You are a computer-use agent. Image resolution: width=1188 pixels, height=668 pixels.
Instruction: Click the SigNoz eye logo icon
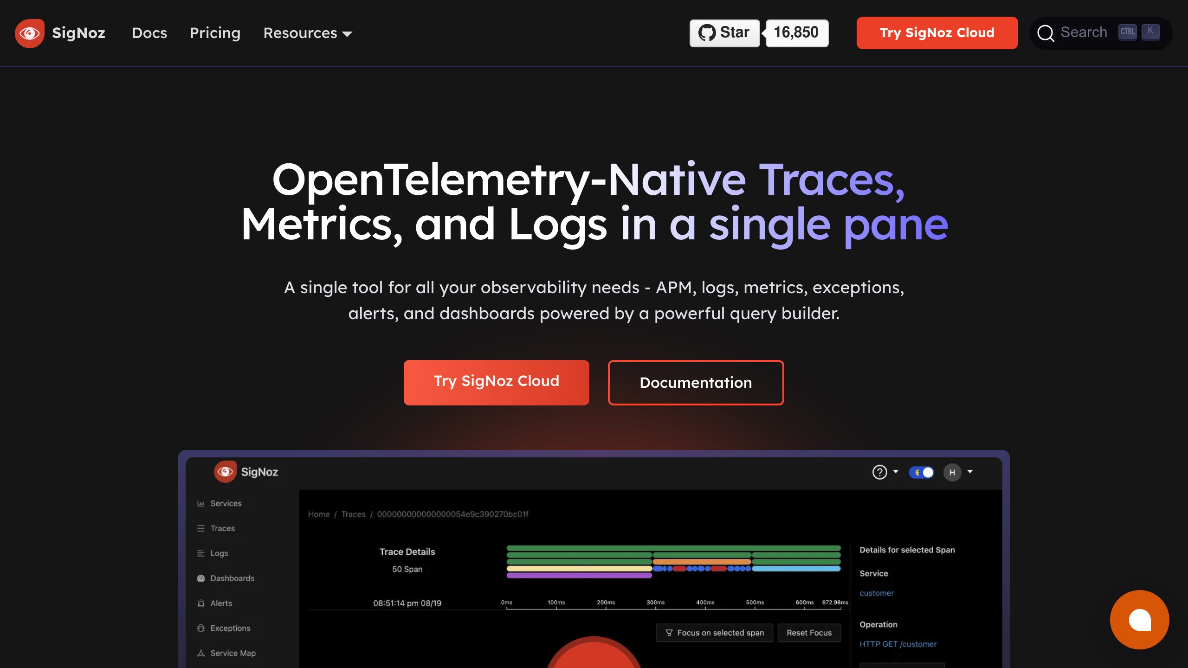click(29, 32)
